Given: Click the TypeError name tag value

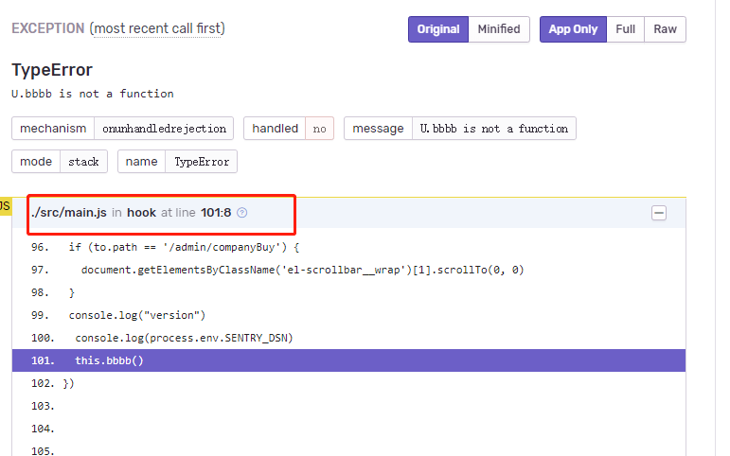Looking at the screenshot, I should point(201,162).
